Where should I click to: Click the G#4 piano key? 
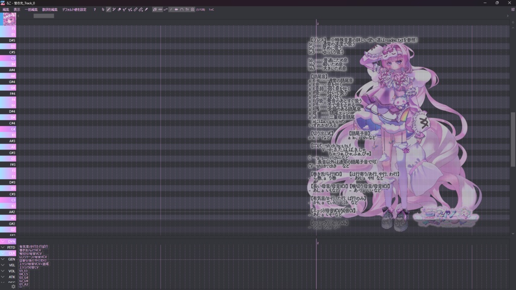click(x=8, y=82)
